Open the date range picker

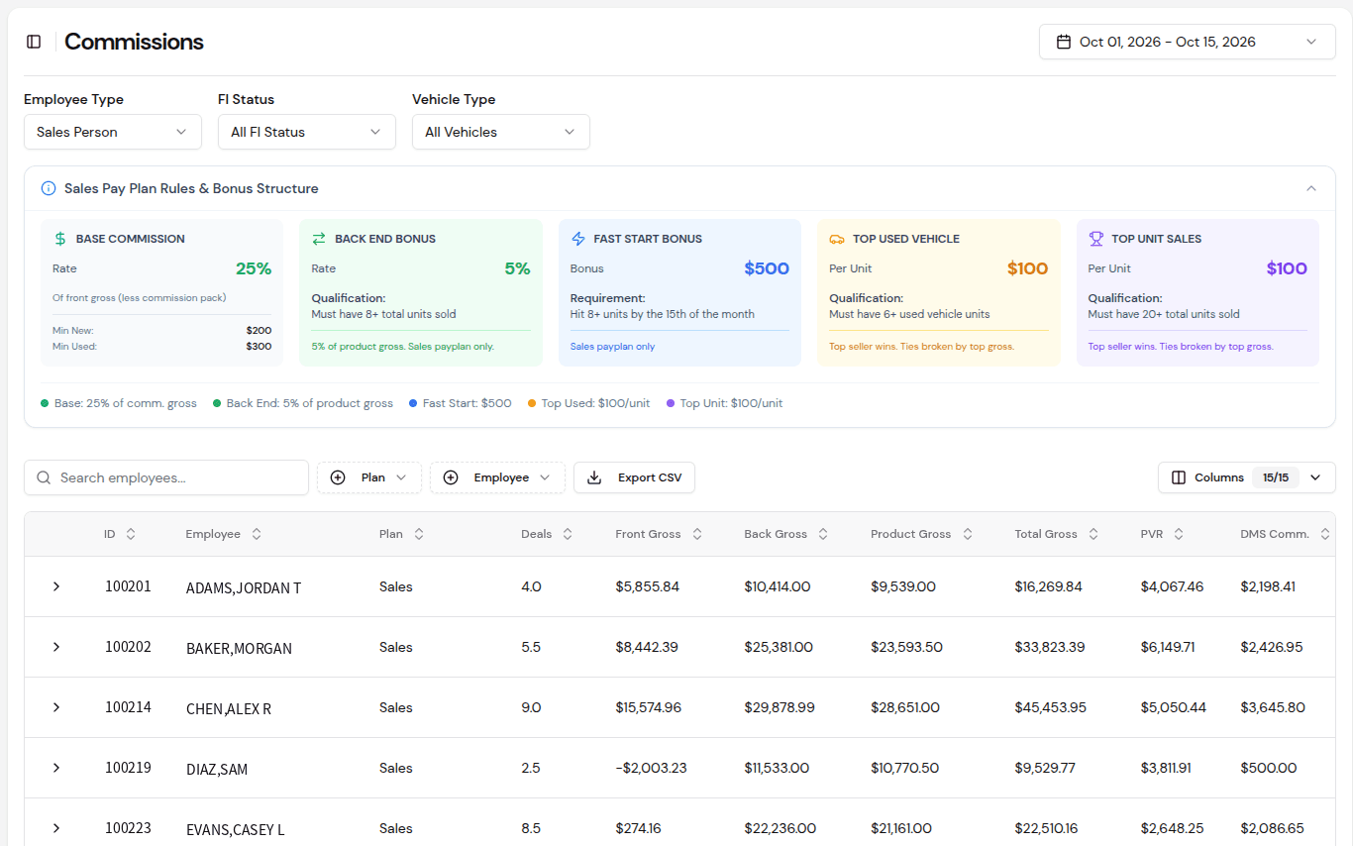click(1187, 42)
